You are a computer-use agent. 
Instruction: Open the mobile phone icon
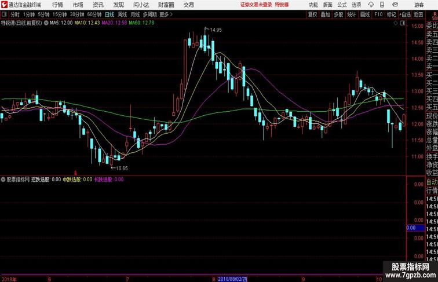[382, 5]
